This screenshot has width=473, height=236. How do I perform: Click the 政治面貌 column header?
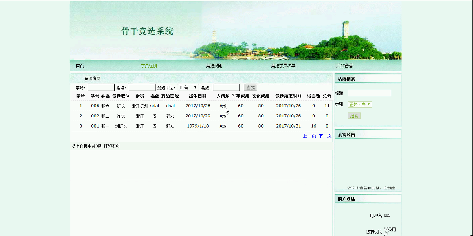170,96
